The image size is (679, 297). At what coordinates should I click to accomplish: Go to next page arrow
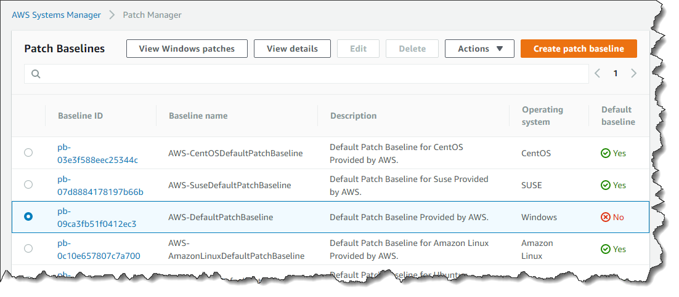click(634, 74)
